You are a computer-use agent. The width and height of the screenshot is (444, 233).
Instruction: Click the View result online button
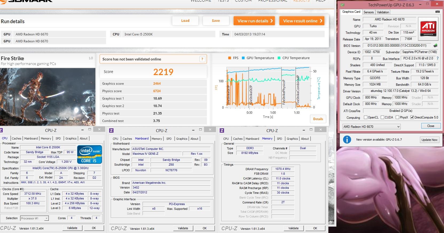302,21
